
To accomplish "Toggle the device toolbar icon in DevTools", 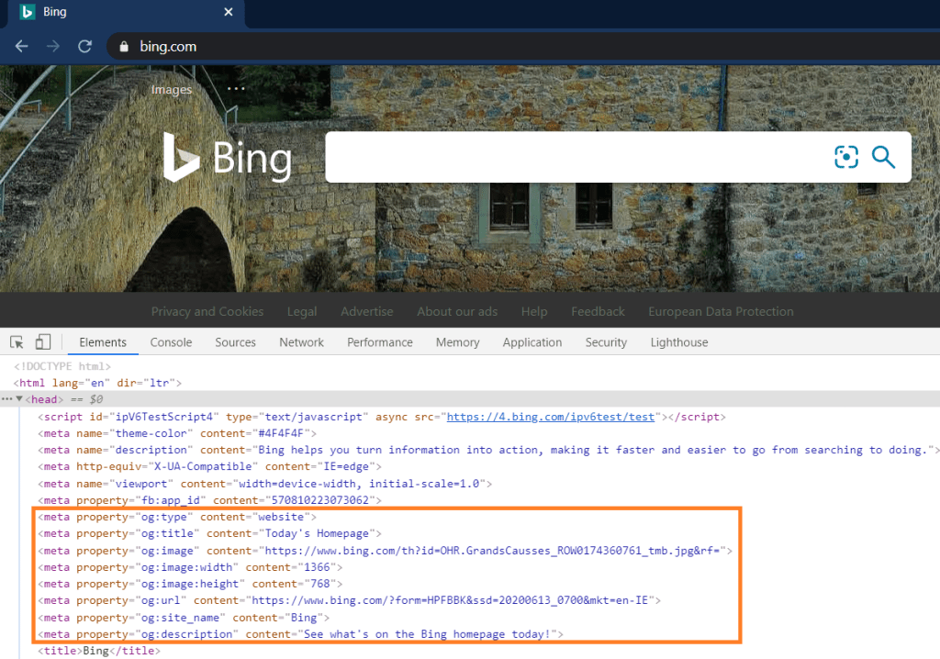I will [43, 342].
